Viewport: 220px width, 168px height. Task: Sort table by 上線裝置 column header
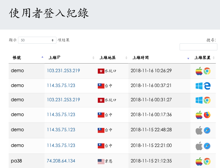(x=202, y=58)
